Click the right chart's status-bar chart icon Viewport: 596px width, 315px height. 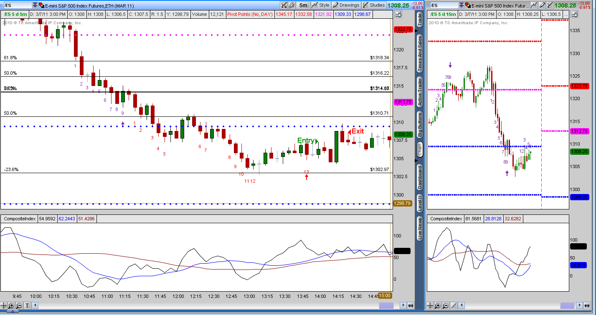(x=574, y=14)
